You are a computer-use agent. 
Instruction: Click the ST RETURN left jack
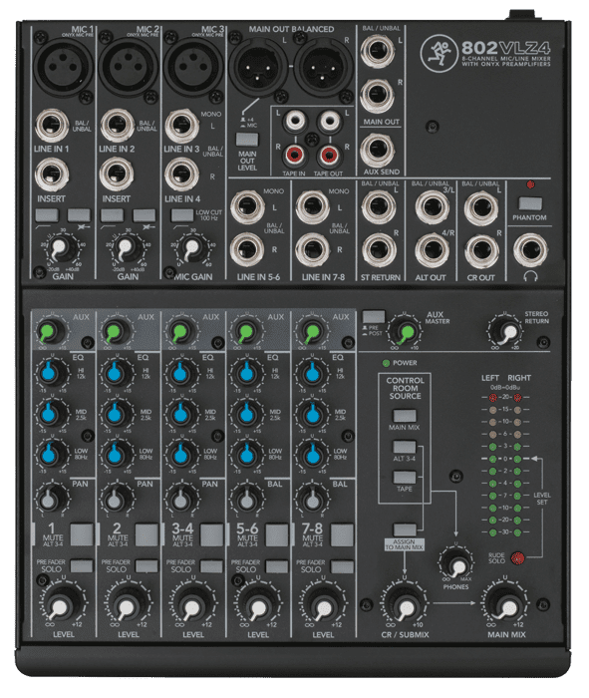pyautogui.click(x=378, y=207)
